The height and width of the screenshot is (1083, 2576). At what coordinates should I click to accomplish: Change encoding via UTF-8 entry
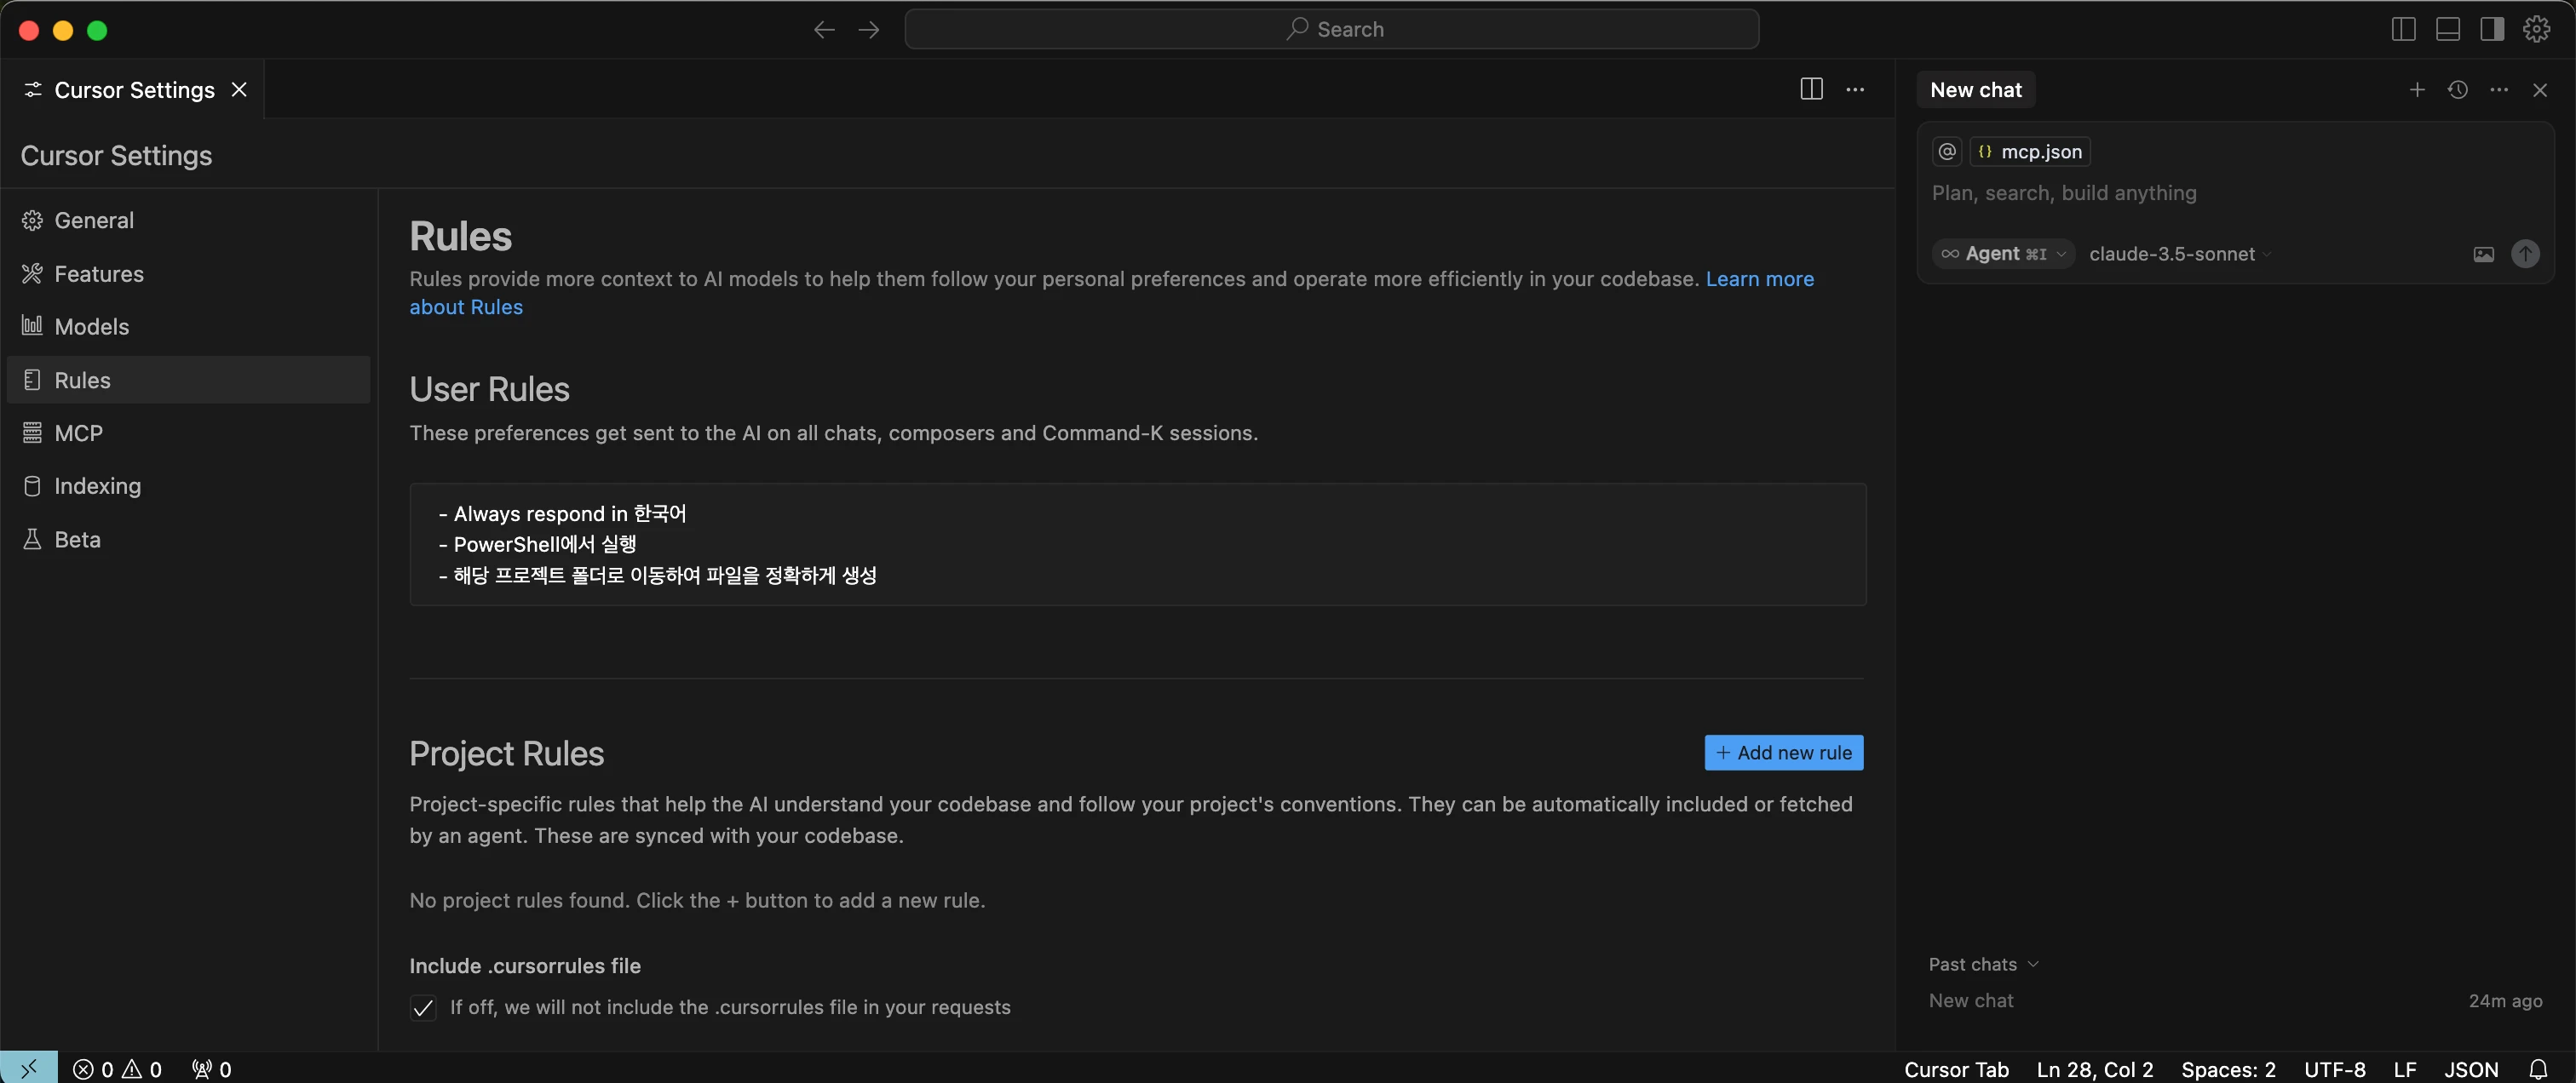[2335, 1069]
